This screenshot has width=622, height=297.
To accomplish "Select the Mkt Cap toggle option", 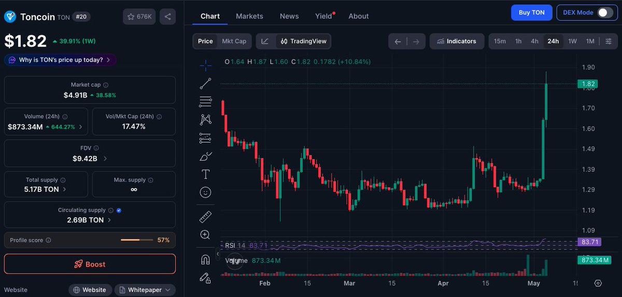I will click(x=234, y=41).
